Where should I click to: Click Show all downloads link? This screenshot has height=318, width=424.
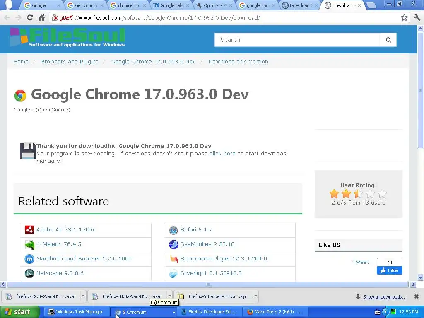point(385,297)
